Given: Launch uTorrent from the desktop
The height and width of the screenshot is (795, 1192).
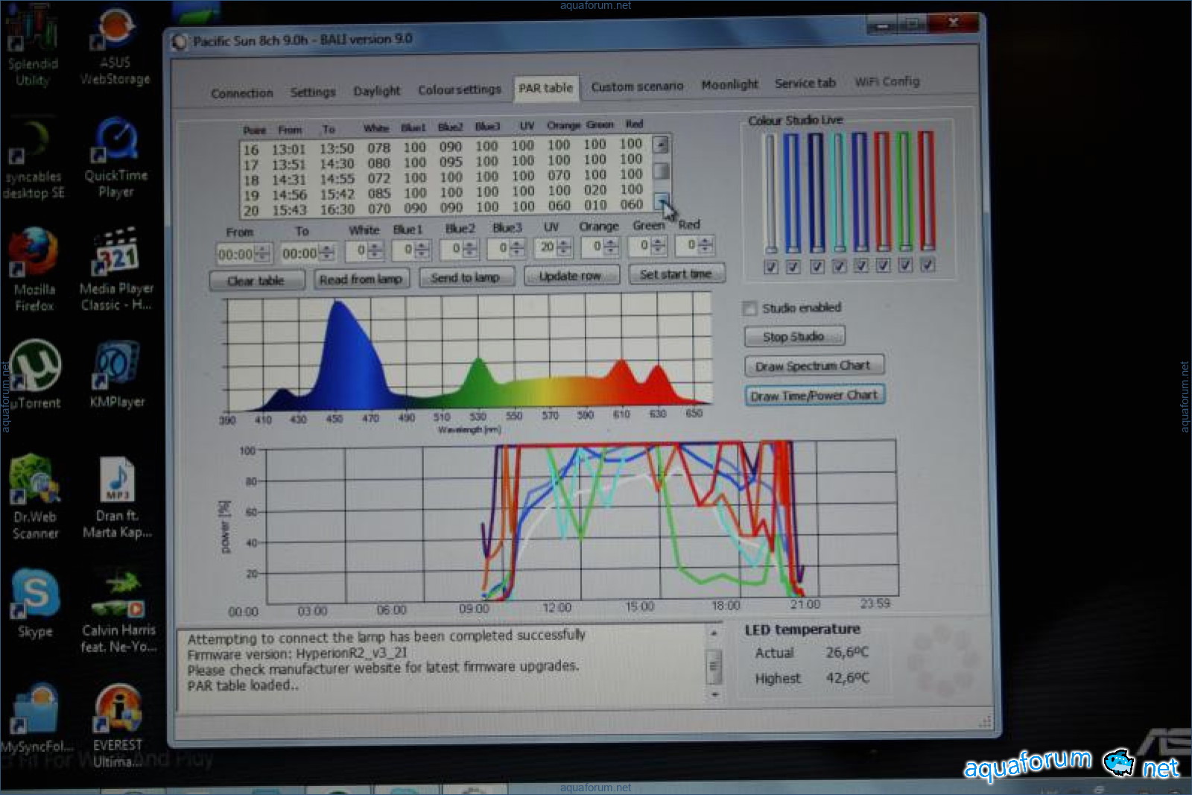Looking at the screenshot, I should click(34, 367).
